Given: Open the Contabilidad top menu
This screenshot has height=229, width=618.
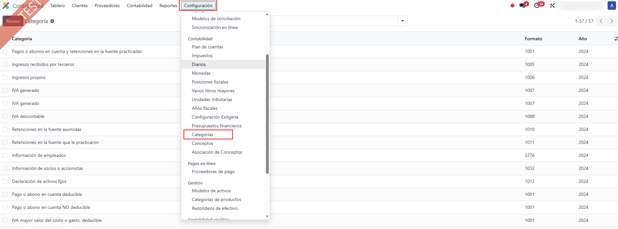Looking at the screenshot, I should (139, 6).
